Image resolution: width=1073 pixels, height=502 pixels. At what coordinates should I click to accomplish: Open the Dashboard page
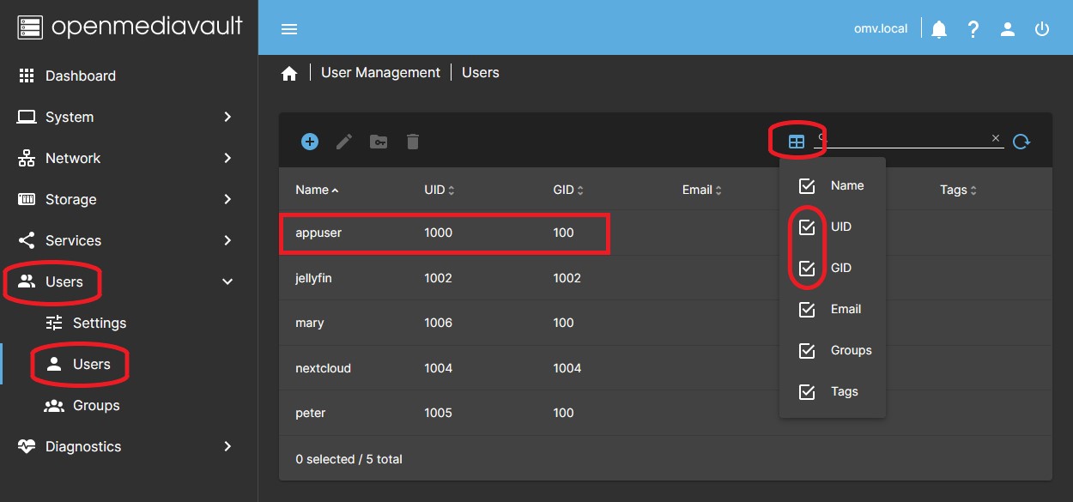[80, 76]
